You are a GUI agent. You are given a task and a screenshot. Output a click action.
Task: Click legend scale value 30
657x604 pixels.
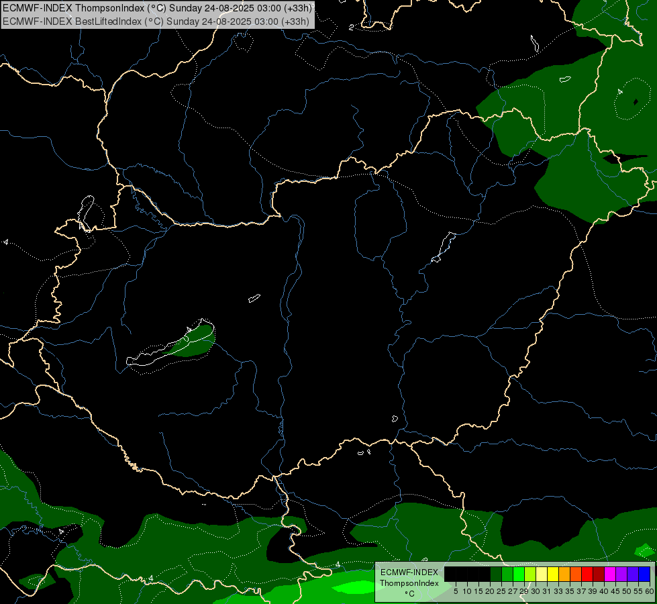click(x=536, y=591)
